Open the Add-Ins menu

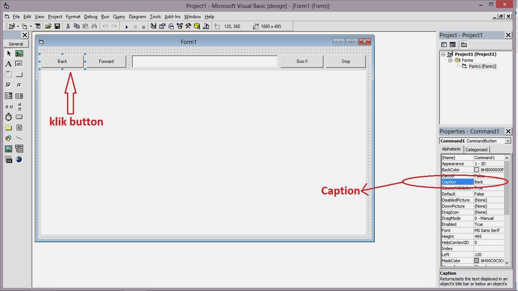[173, 17]
